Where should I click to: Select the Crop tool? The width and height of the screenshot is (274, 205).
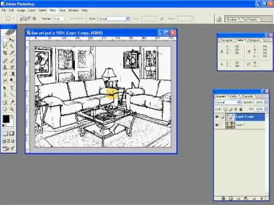point(5,53)
